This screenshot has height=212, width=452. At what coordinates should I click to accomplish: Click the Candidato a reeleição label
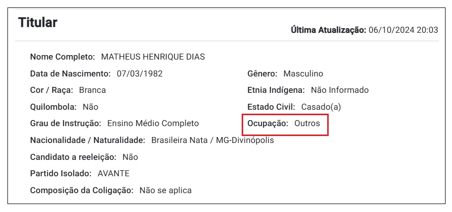point(73,157)
